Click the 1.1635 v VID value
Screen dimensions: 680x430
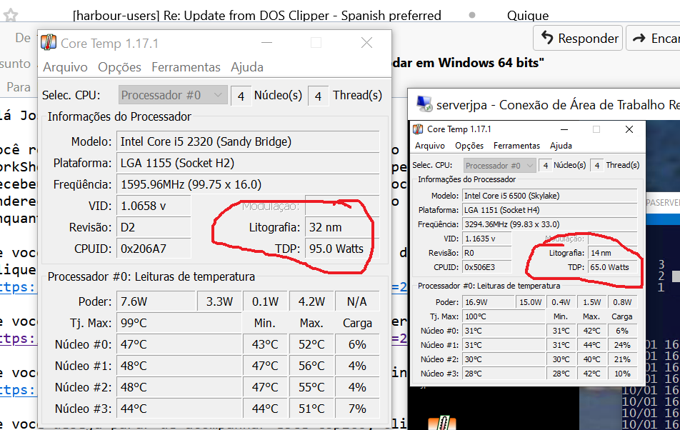tap(487, 239)
